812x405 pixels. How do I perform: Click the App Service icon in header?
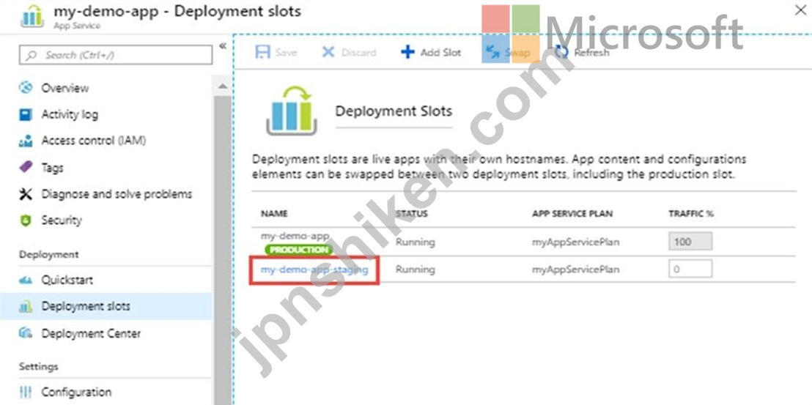coord(32,17)
